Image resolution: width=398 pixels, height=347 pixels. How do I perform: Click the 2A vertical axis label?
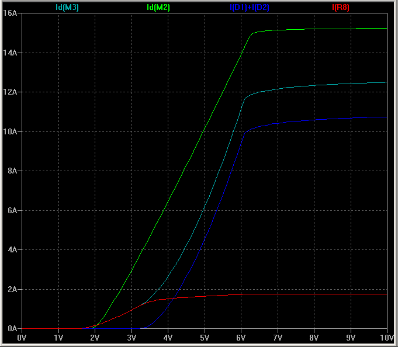click(12, 289)
